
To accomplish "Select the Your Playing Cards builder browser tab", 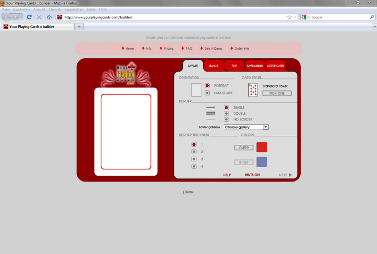I will click(38, 27).
